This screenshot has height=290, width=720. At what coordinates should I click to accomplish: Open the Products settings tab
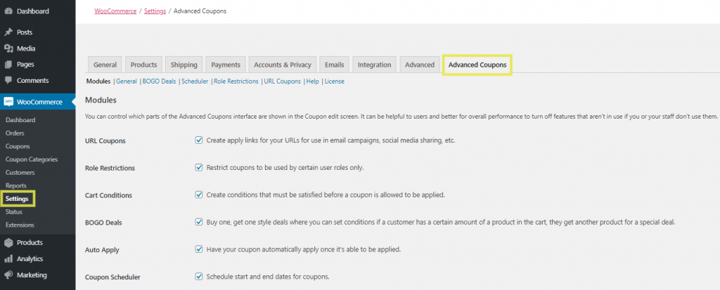coord(143,65)
